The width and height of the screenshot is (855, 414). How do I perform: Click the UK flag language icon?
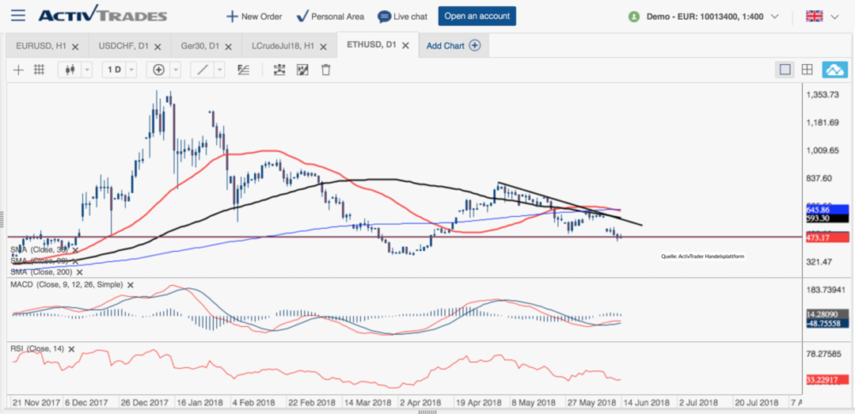point(814,16)
